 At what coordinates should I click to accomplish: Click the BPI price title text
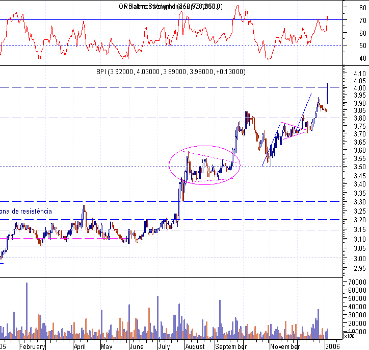pyautogui.click(x=171, y=72)
